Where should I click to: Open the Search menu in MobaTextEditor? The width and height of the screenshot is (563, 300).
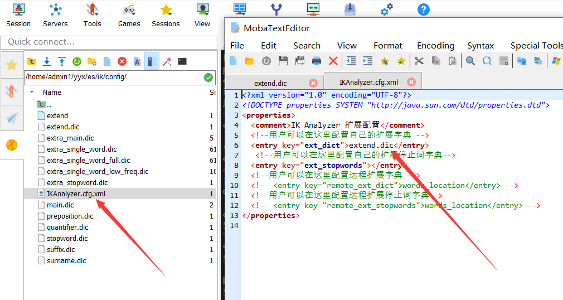point(307,46)
